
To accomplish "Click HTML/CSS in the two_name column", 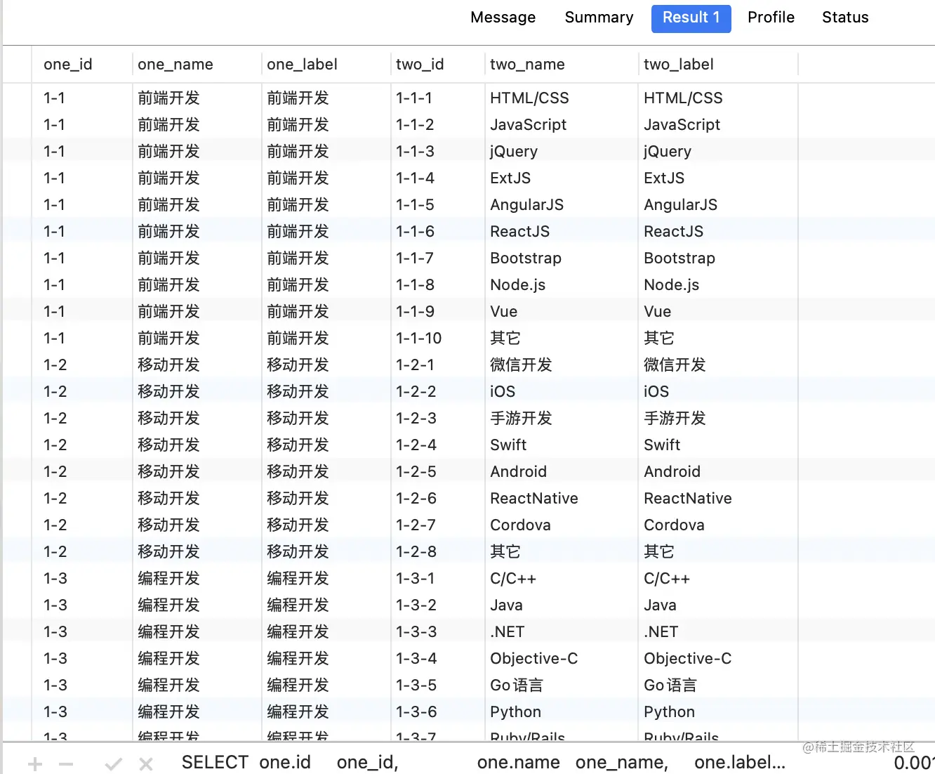I will coord(529,98).
